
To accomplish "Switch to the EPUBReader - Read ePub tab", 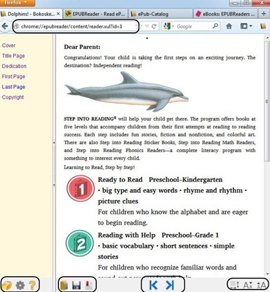I will (95, 14).
